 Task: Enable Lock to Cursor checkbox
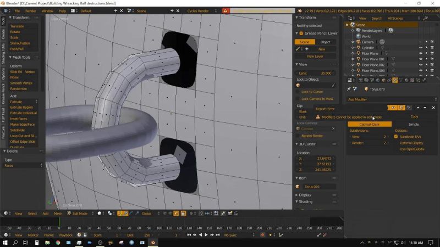298,92
